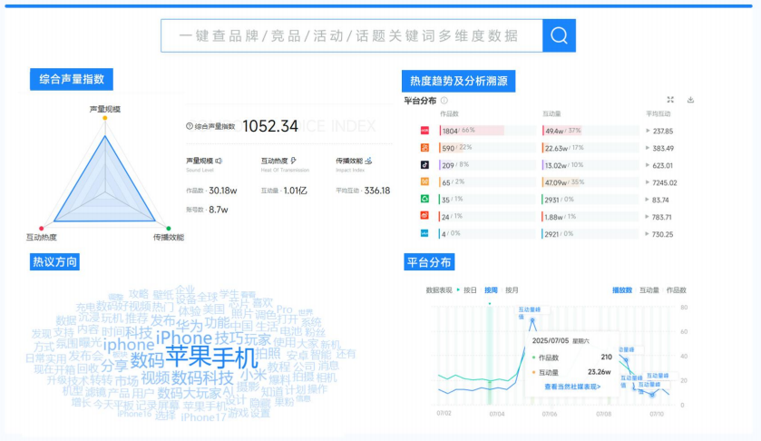This screenshot has height=441, width=761.
Task: Open the 查看当然社媒表现 link in tooltip
Action: point(572,387)
